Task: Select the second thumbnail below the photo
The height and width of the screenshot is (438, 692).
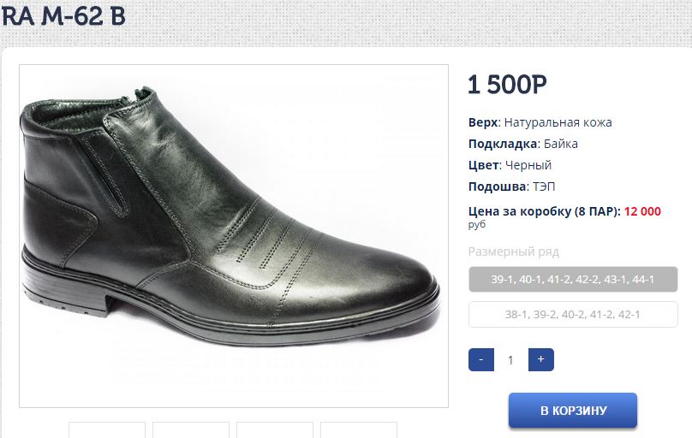Action: tap(191, 429)
